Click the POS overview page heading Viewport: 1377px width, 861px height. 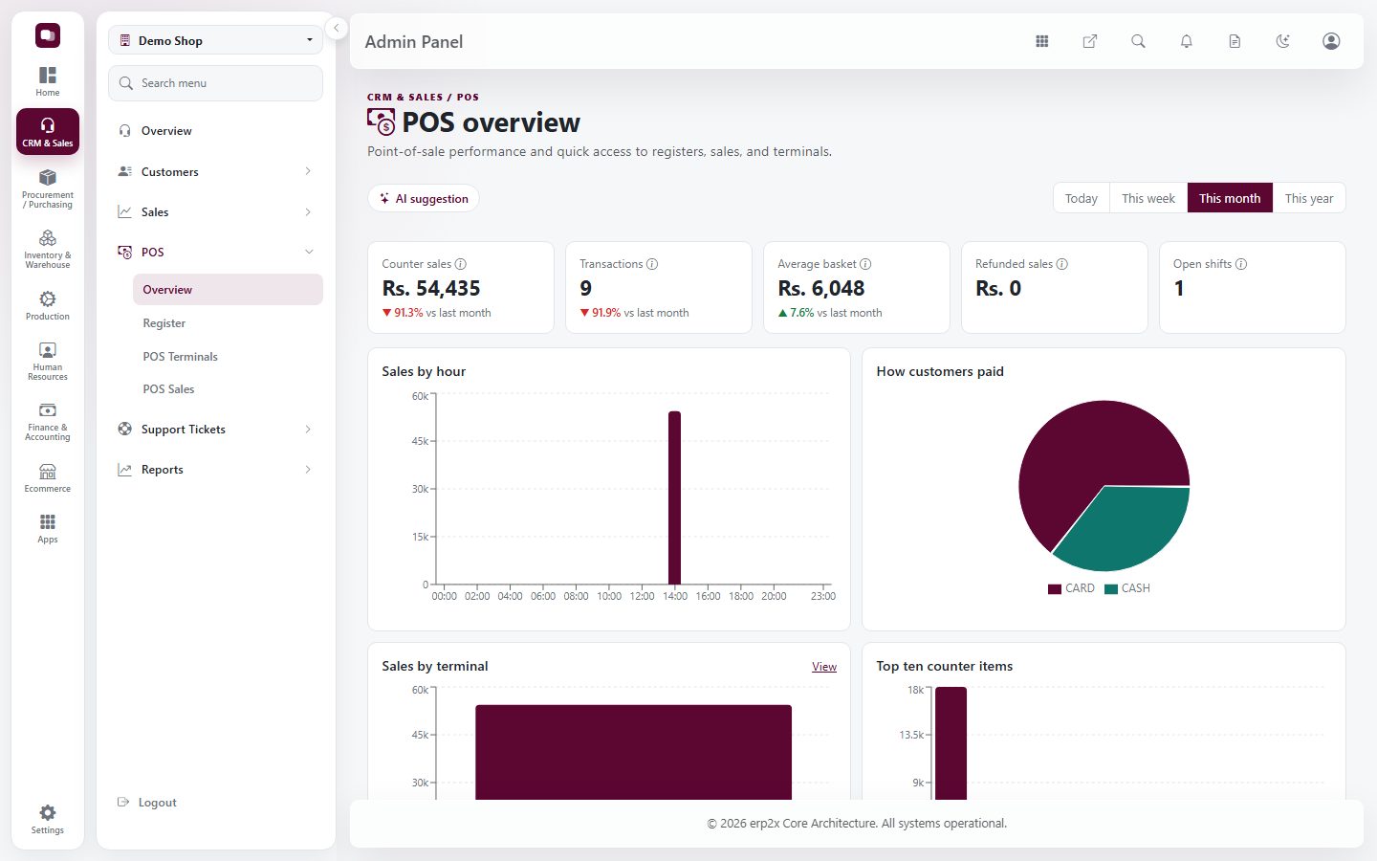point(491,122)
